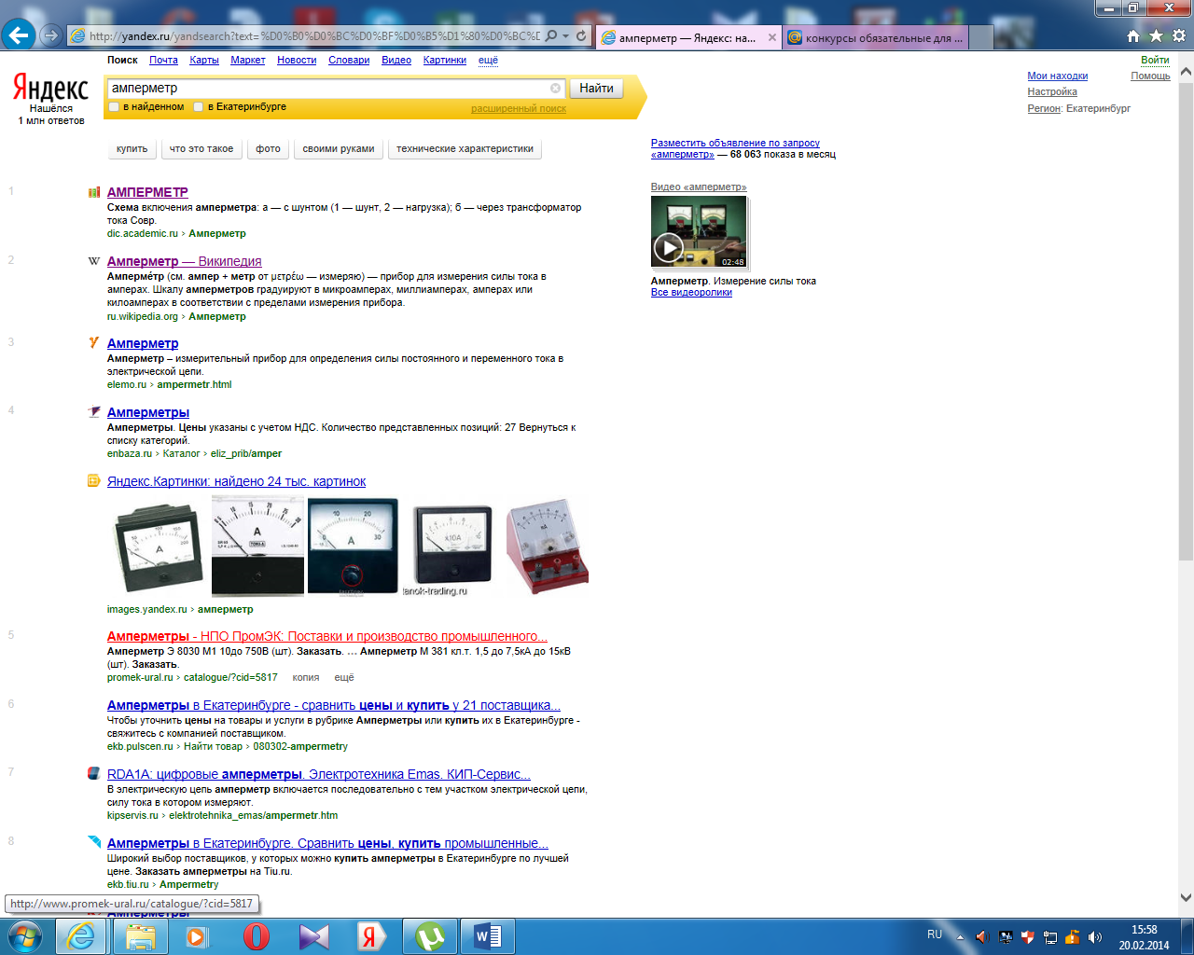
Task: Apply the «своими руками» suggestion
Action: point(339,149)
